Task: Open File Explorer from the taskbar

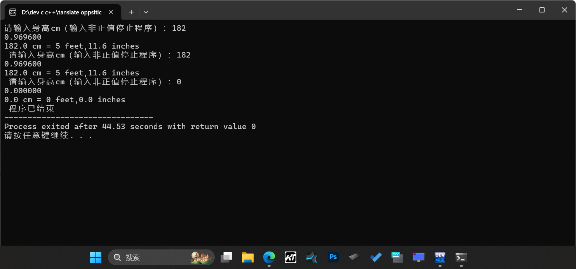Action: (248, 257)
